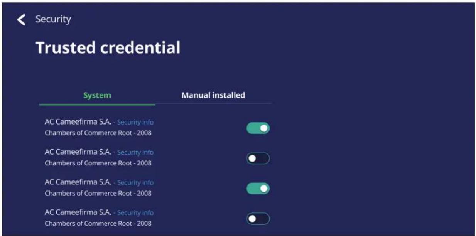
Task: Click the Security header label
Action: pos(53,19)
